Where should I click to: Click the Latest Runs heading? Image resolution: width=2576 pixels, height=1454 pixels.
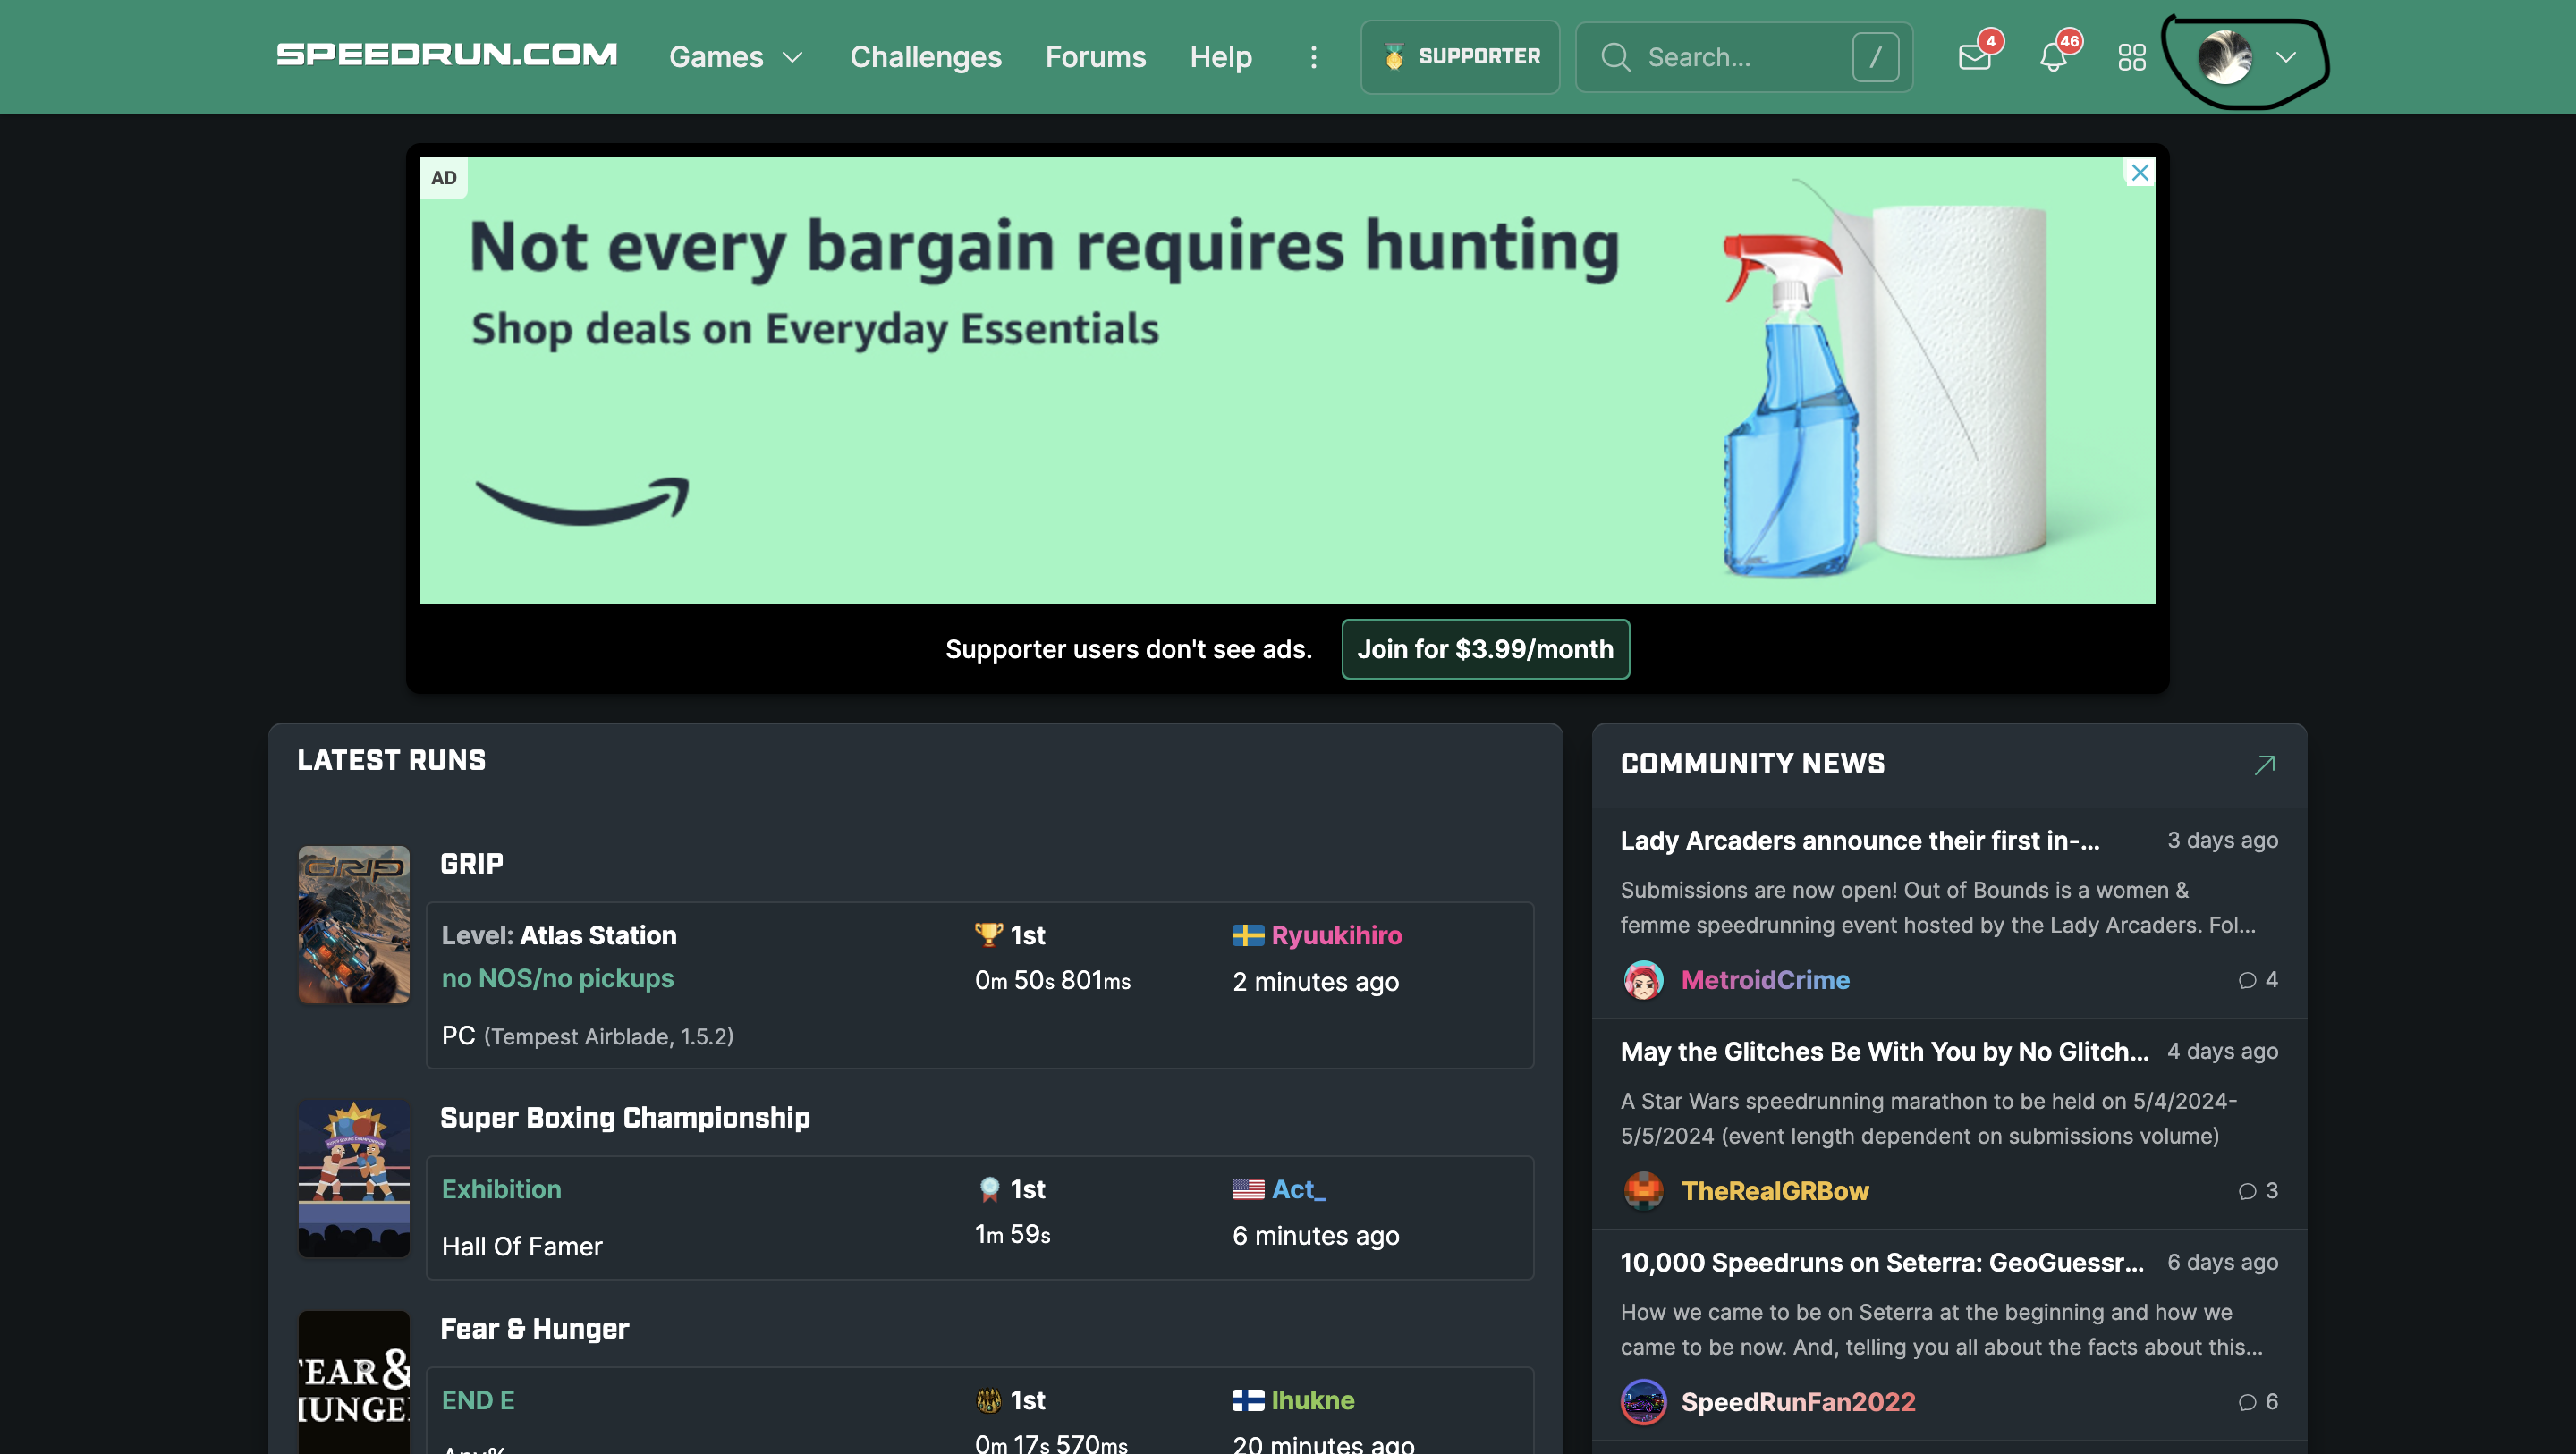pyautogui.click(x=391, y=760)
